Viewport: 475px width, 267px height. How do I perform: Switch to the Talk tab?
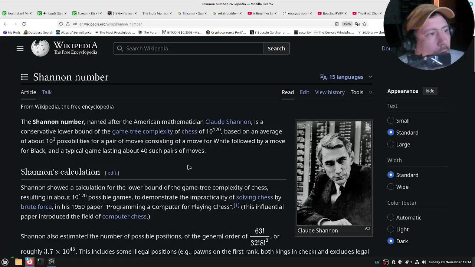click(x=47, y=92)
